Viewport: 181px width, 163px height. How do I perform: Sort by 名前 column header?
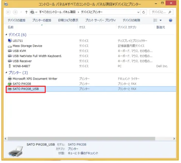pyautogui.click(x=11, y=27)
